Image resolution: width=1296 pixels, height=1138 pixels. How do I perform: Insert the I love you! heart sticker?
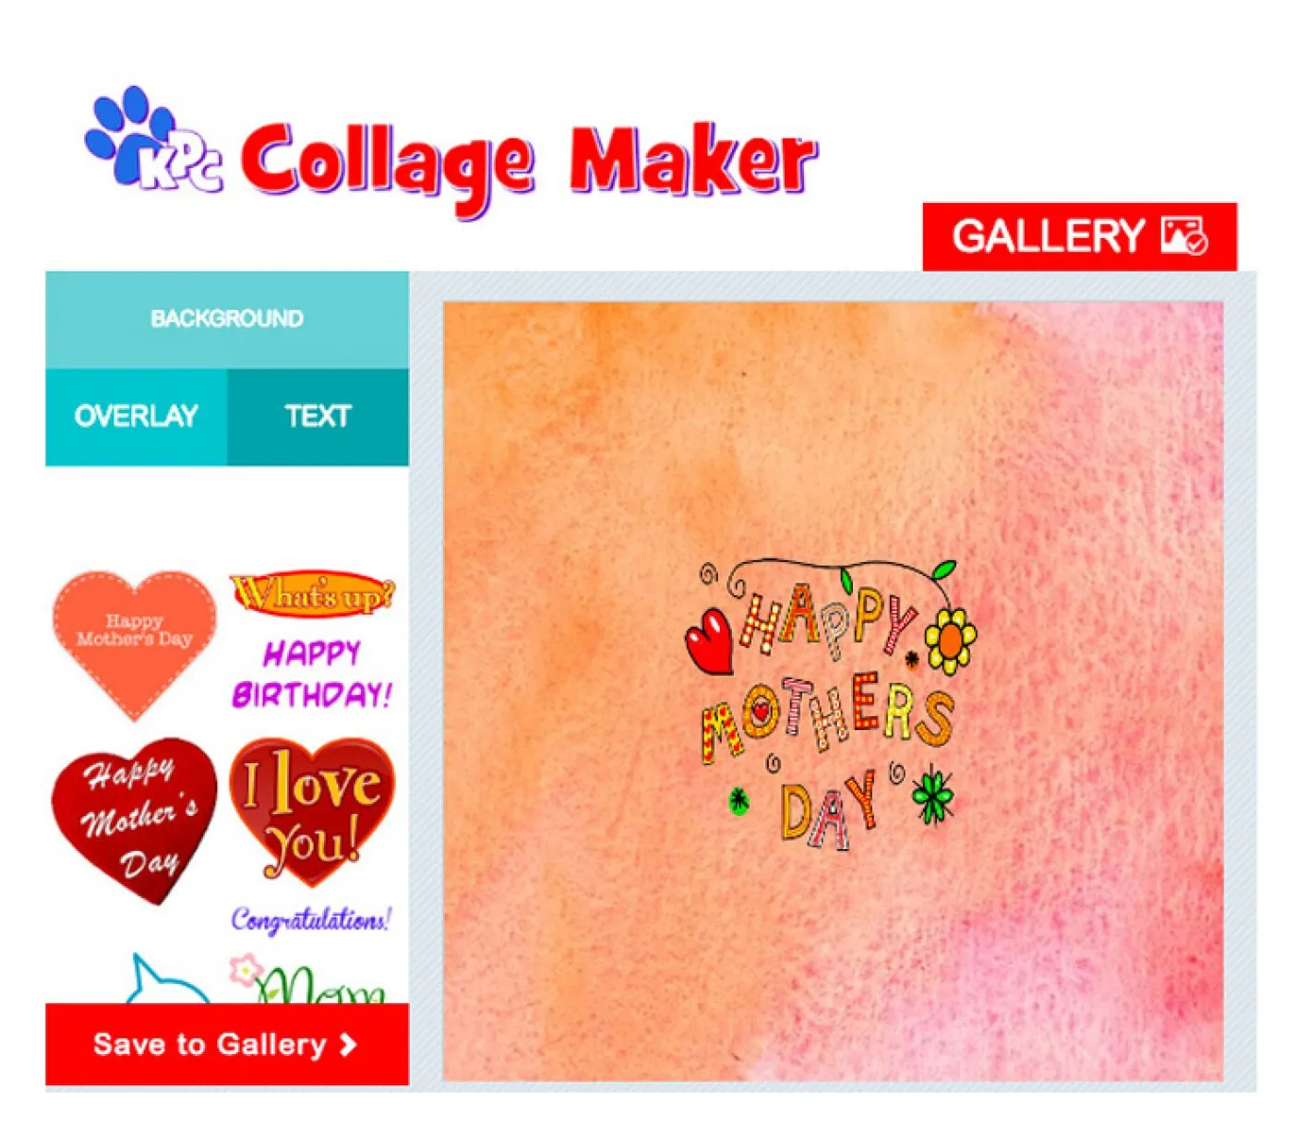pyautogui.click(x=312, y=809)
